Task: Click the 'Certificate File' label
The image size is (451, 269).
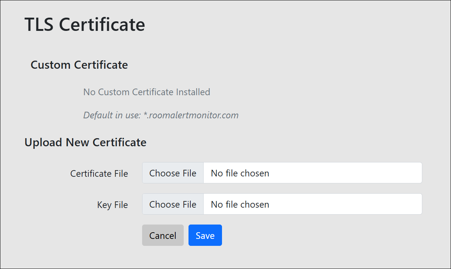Action: point(99,173)
